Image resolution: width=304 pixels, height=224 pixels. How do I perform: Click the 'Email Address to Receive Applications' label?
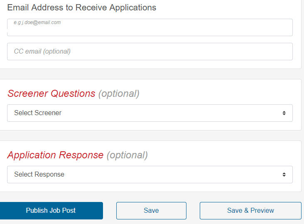pos(82,8)
